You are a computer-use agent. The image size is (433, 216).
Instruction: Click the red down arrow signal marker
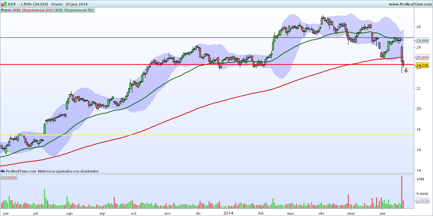point(406,71)
